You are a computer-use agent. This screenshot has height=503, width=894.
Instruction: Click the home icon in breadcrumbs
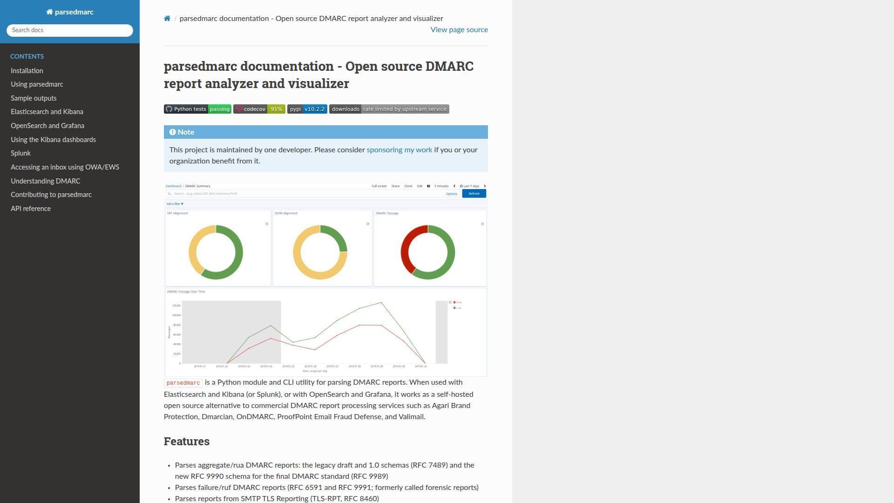167,19
